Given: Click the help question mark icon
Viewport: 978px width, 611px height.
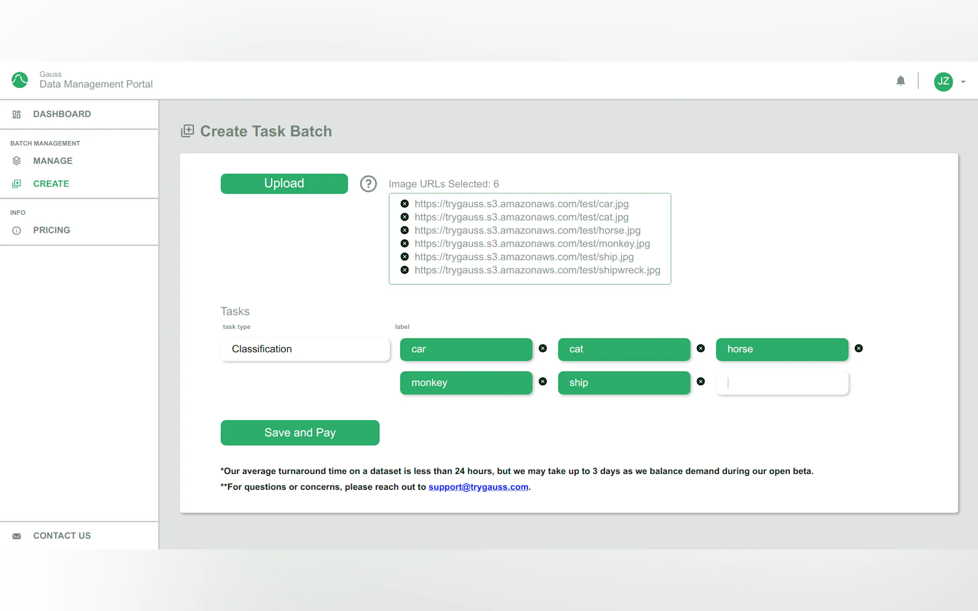Looking at the screenshot, I should pyautogui.click(x=368, y=184).
